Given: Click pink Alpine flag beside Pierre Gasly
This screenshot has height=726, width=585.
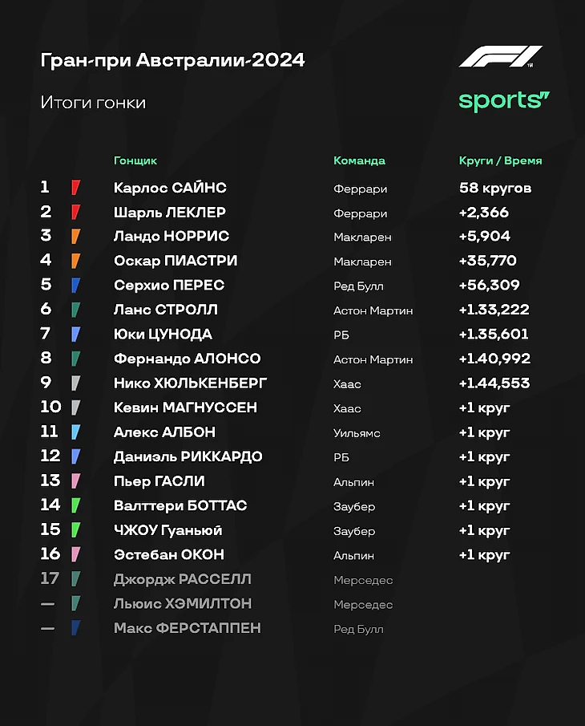Looking at the screenshot, I should pos(76,481).
